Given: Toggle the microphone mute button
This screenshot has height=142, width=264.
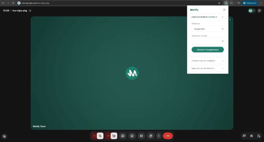Looking at the screenshot, I should (x=100, y=136).
